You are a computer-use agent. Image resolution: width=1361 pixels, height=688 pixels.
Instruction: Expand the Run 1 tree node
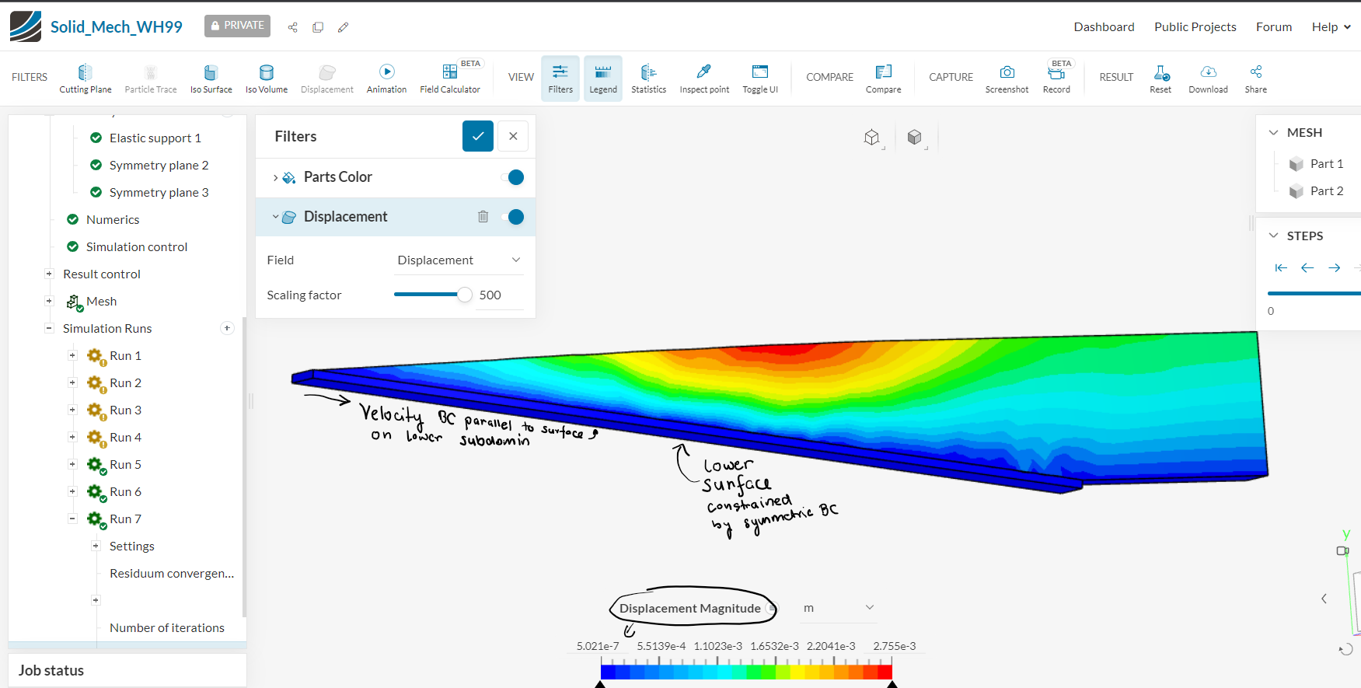point(72,355)
